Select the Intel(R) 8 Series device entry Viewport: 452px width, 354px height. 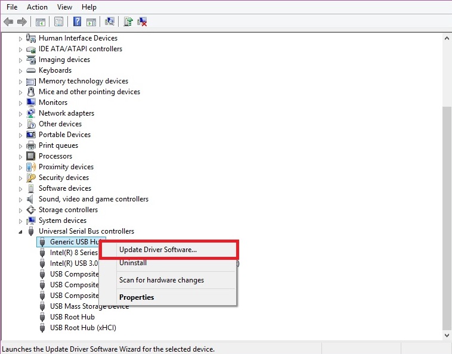(74, 253)
